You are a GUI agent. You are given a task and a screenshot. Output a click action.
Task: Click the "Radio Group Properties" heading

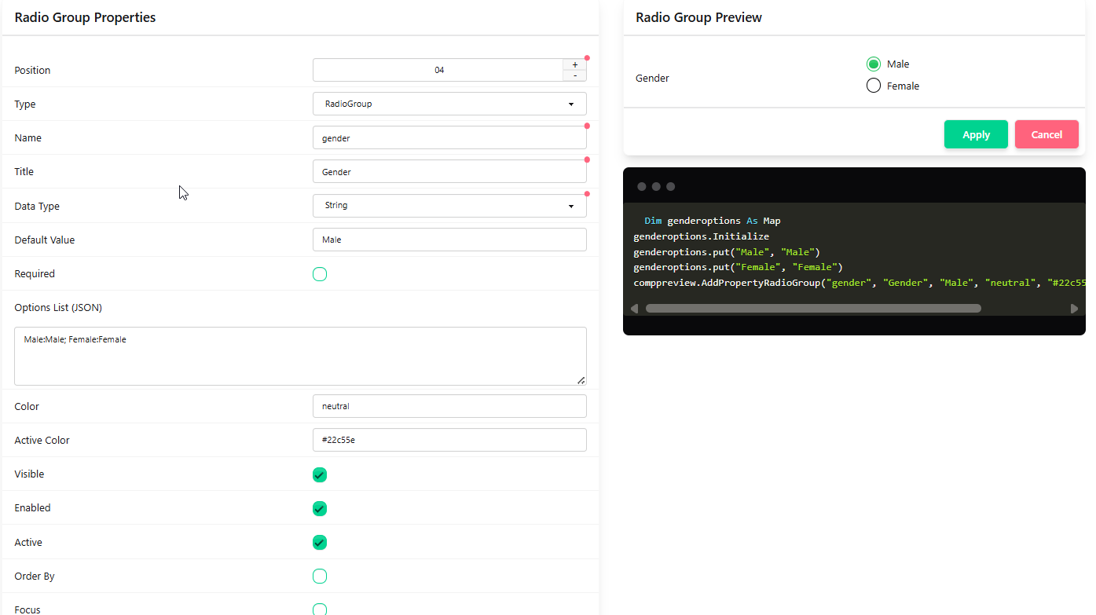pyautogui.click(x=85, y=17)
